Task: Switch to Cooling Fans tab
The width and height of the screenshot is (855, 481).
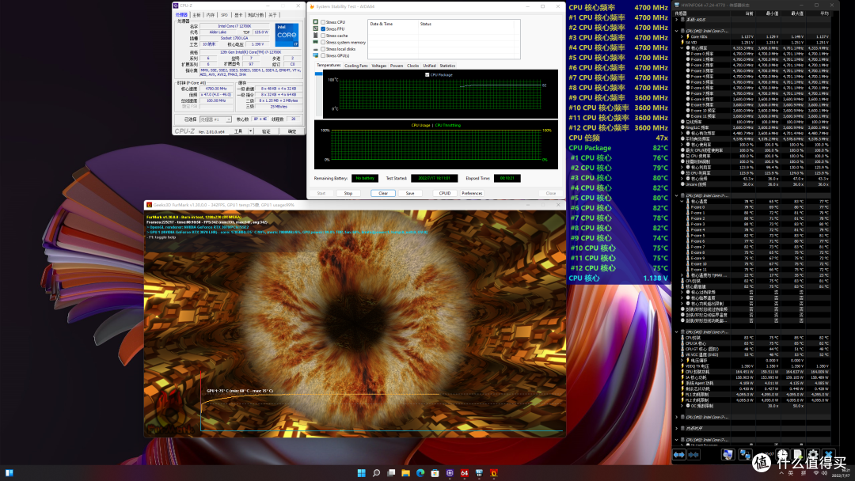Action: tap(356, 66)
